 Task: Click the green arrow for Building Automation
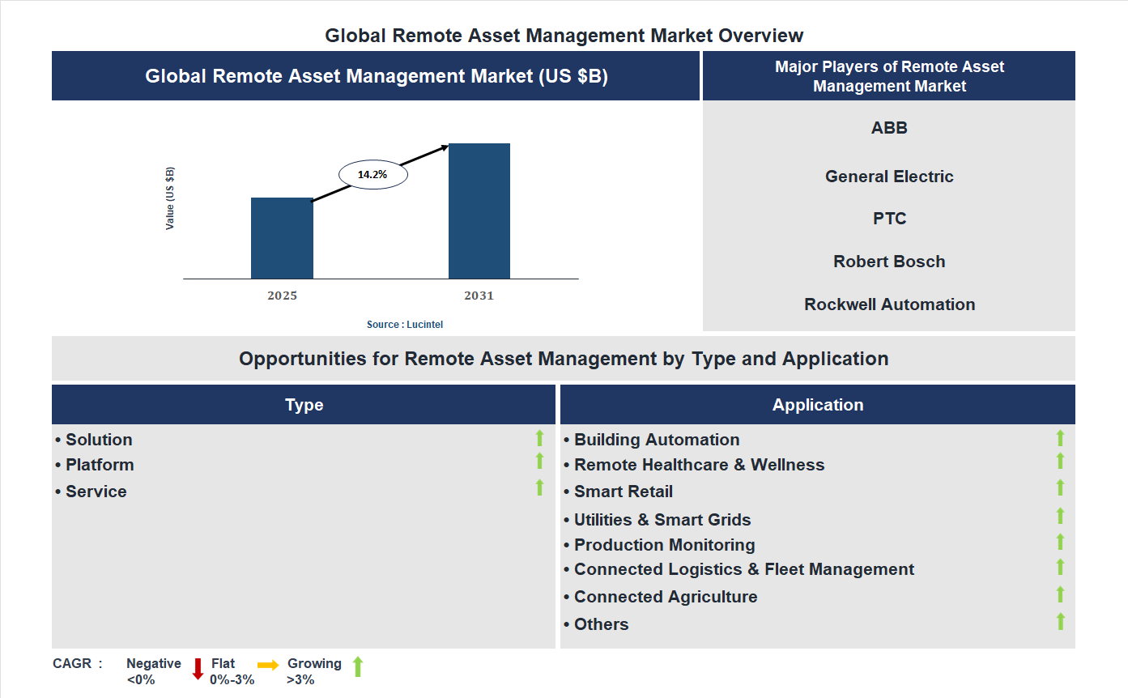tap(1060, 438)
